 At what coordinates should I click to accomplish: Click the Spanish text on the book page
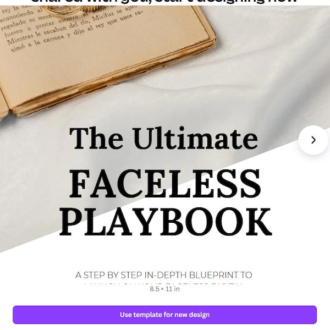pyautogui.click(x=69, y=26)
